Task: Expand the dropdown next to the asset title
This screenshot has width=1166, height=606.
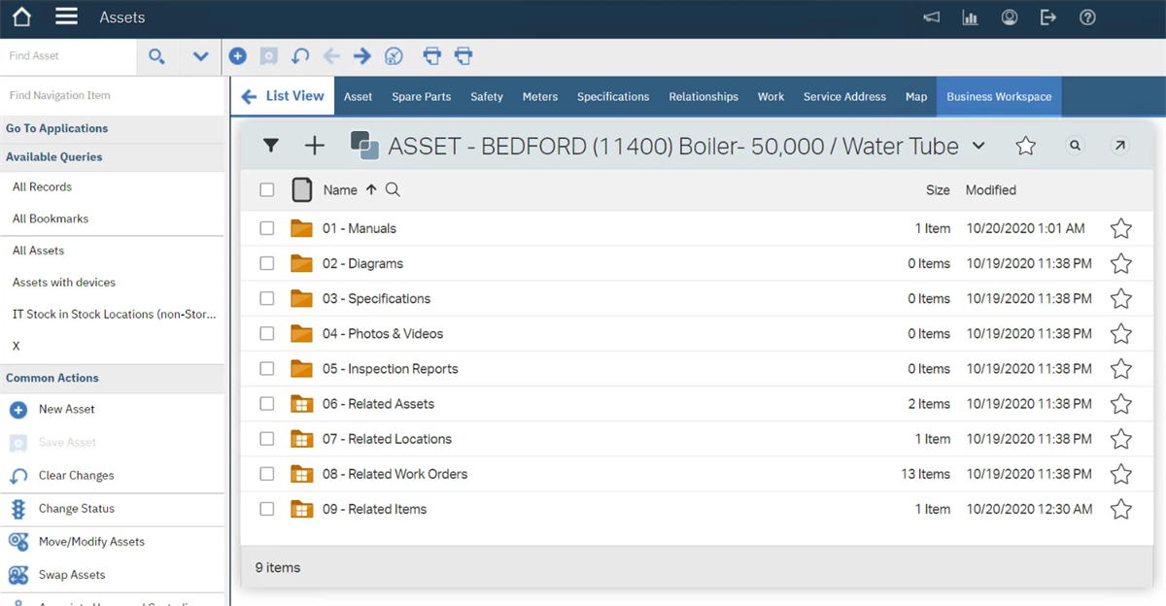Action: point(978,146)
